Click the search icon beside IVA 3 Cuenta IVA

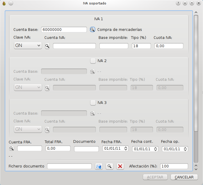(47, 130)
